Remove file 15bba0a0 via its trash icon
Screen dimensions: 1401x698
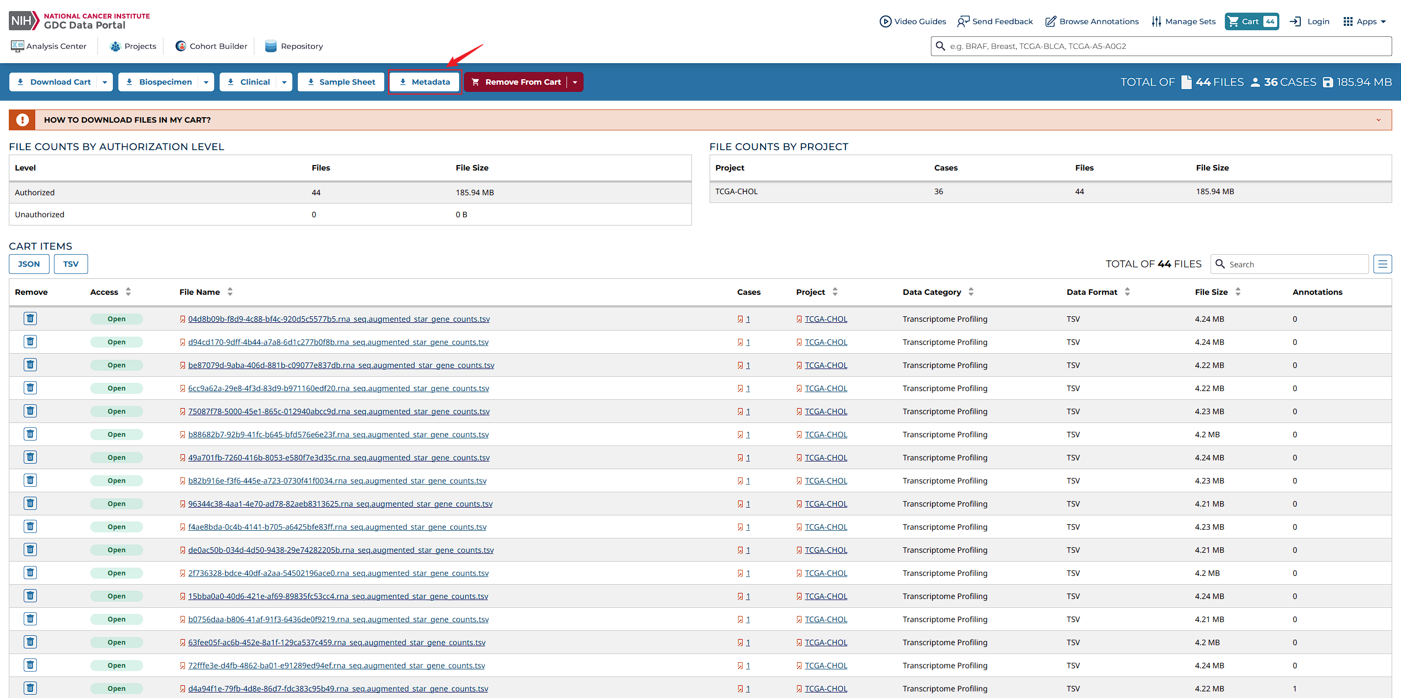tap(30, 596)
